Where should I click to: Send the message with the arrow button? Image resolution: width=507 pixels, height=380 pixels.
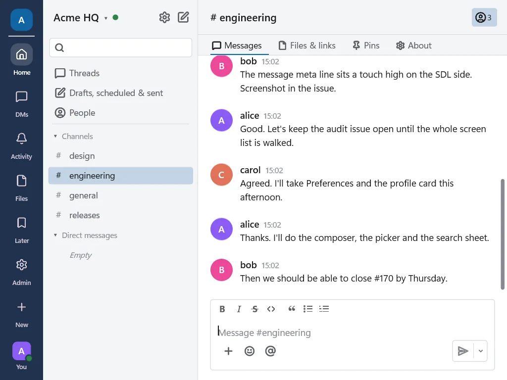tap(463, 351)
